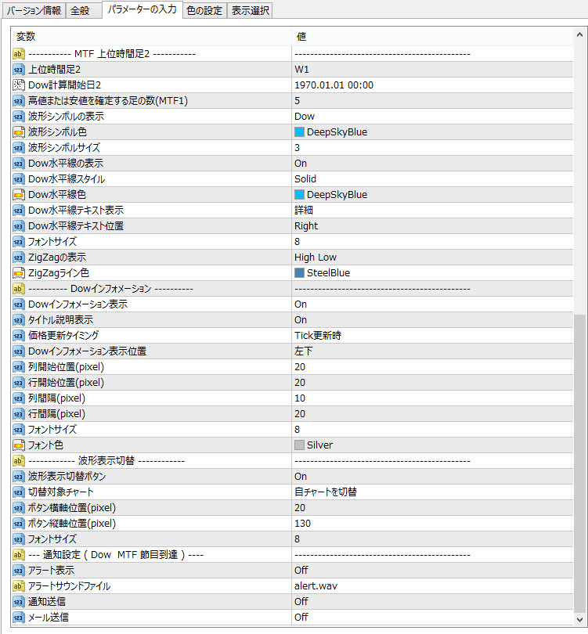Viewport: 588px width, 634px height.
Task: Click the scrollbar up arrow
Action: coord(579,34)
